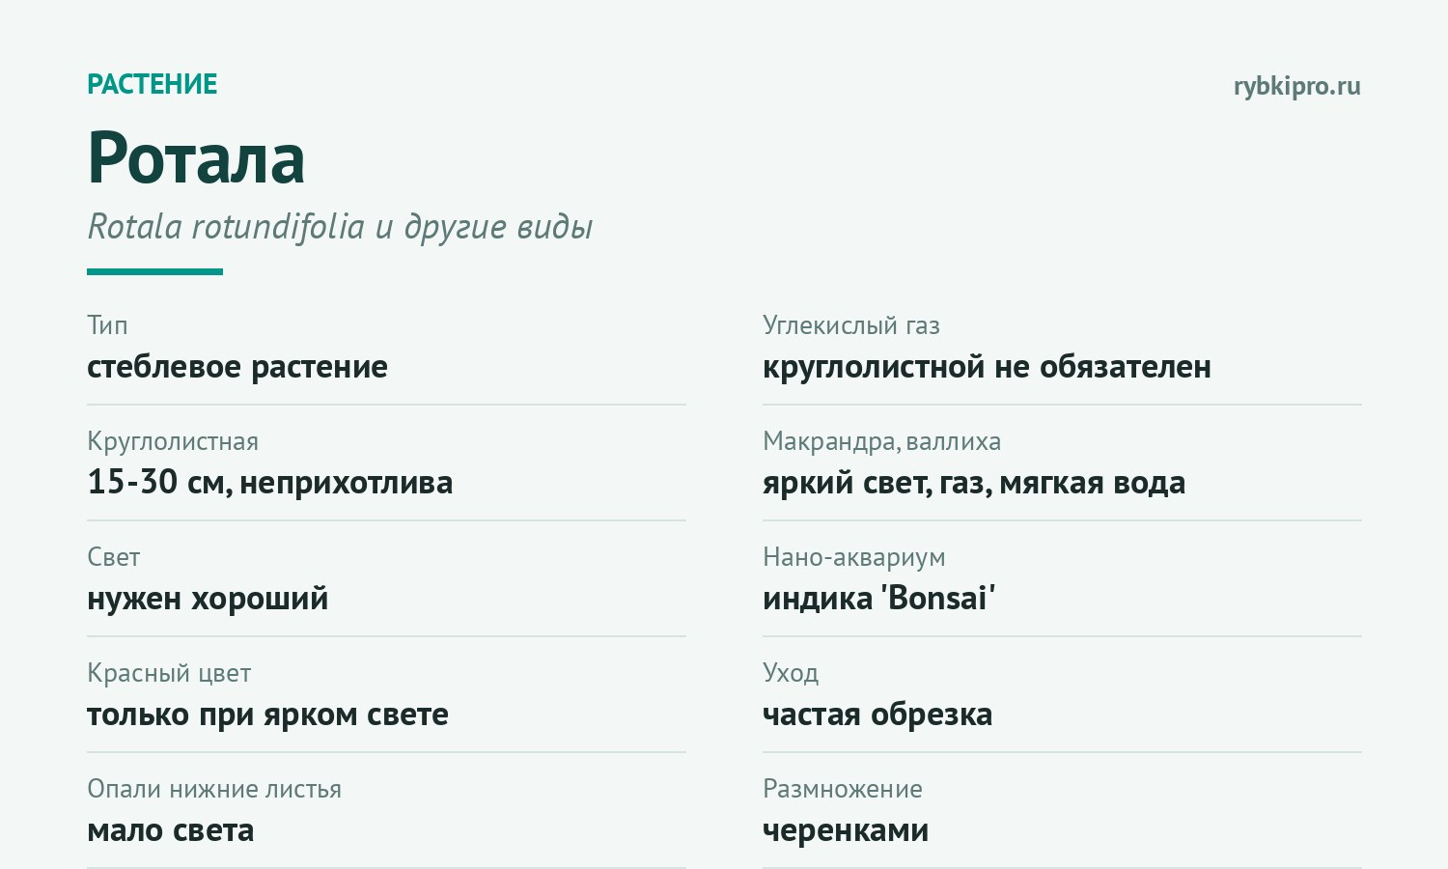Select value 'яркий свет, газ, мягкая вода'
The width and height of the screenshot is (1448, 869).
click(x=974, y=483)
